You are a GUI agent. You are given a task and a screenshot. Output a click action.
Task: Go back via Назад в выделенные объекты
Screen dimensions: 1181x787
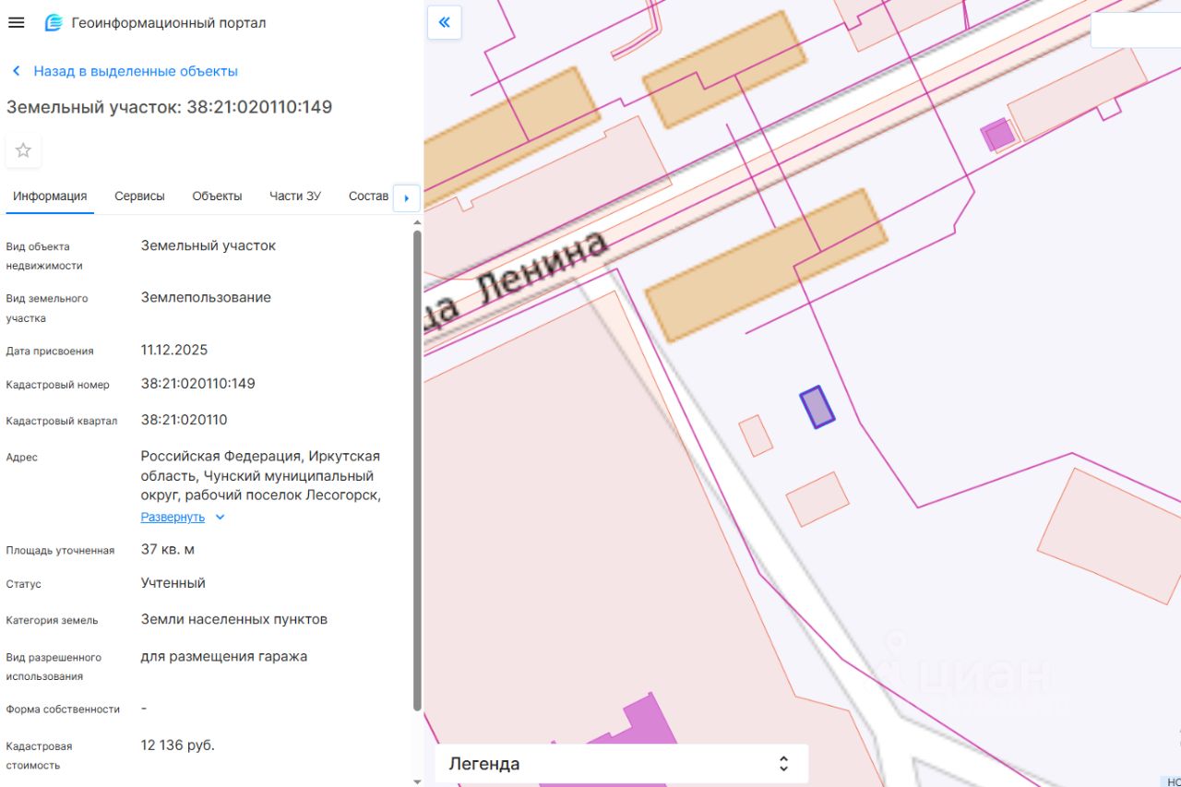(125, 71)
